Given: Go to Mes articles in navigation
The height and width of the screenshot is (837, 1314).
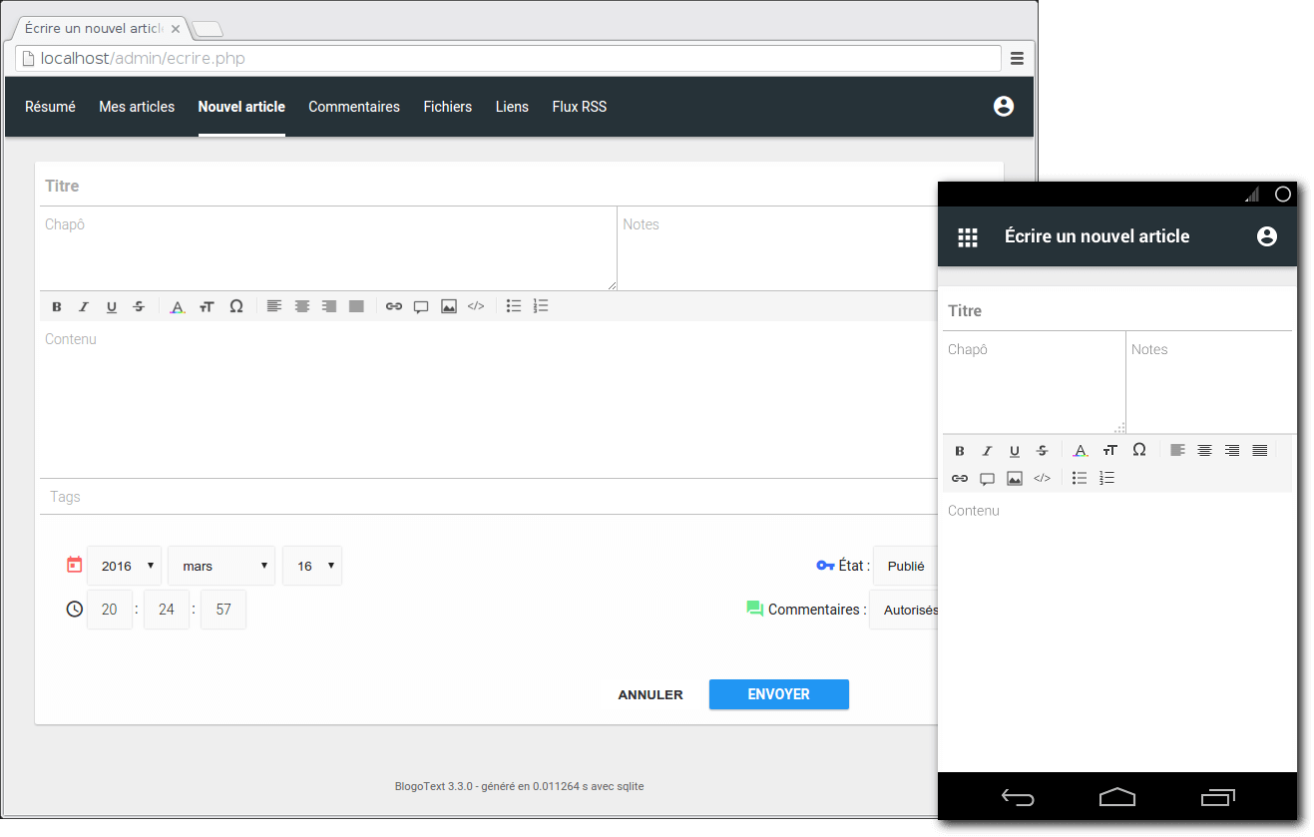Looking at the screenshot, I should [x=137, y=107].
